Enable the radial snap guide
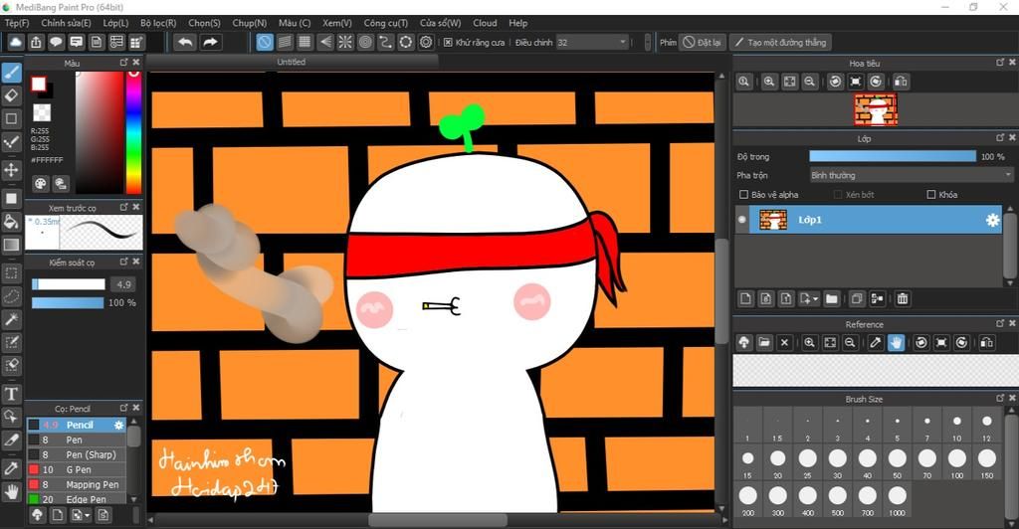Image resolution: width=1019 pixels, height=529 pixels. click(x=345, y=42)
